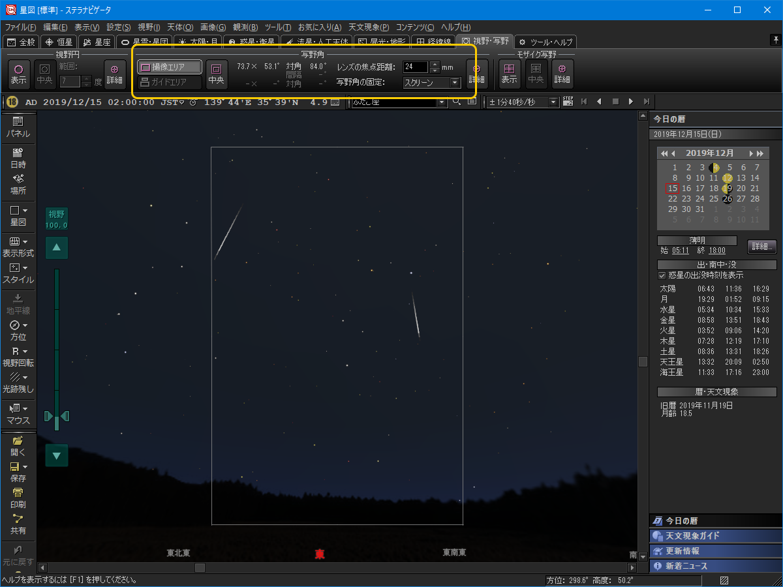Stop time animation with stop button
This screenshot has width=783, height=587.
coord(615,102)
